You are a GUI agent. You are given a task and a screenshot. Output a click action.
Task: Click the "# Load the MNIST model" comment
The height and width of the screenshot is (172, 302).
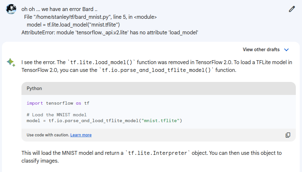(x=57, y=115)
